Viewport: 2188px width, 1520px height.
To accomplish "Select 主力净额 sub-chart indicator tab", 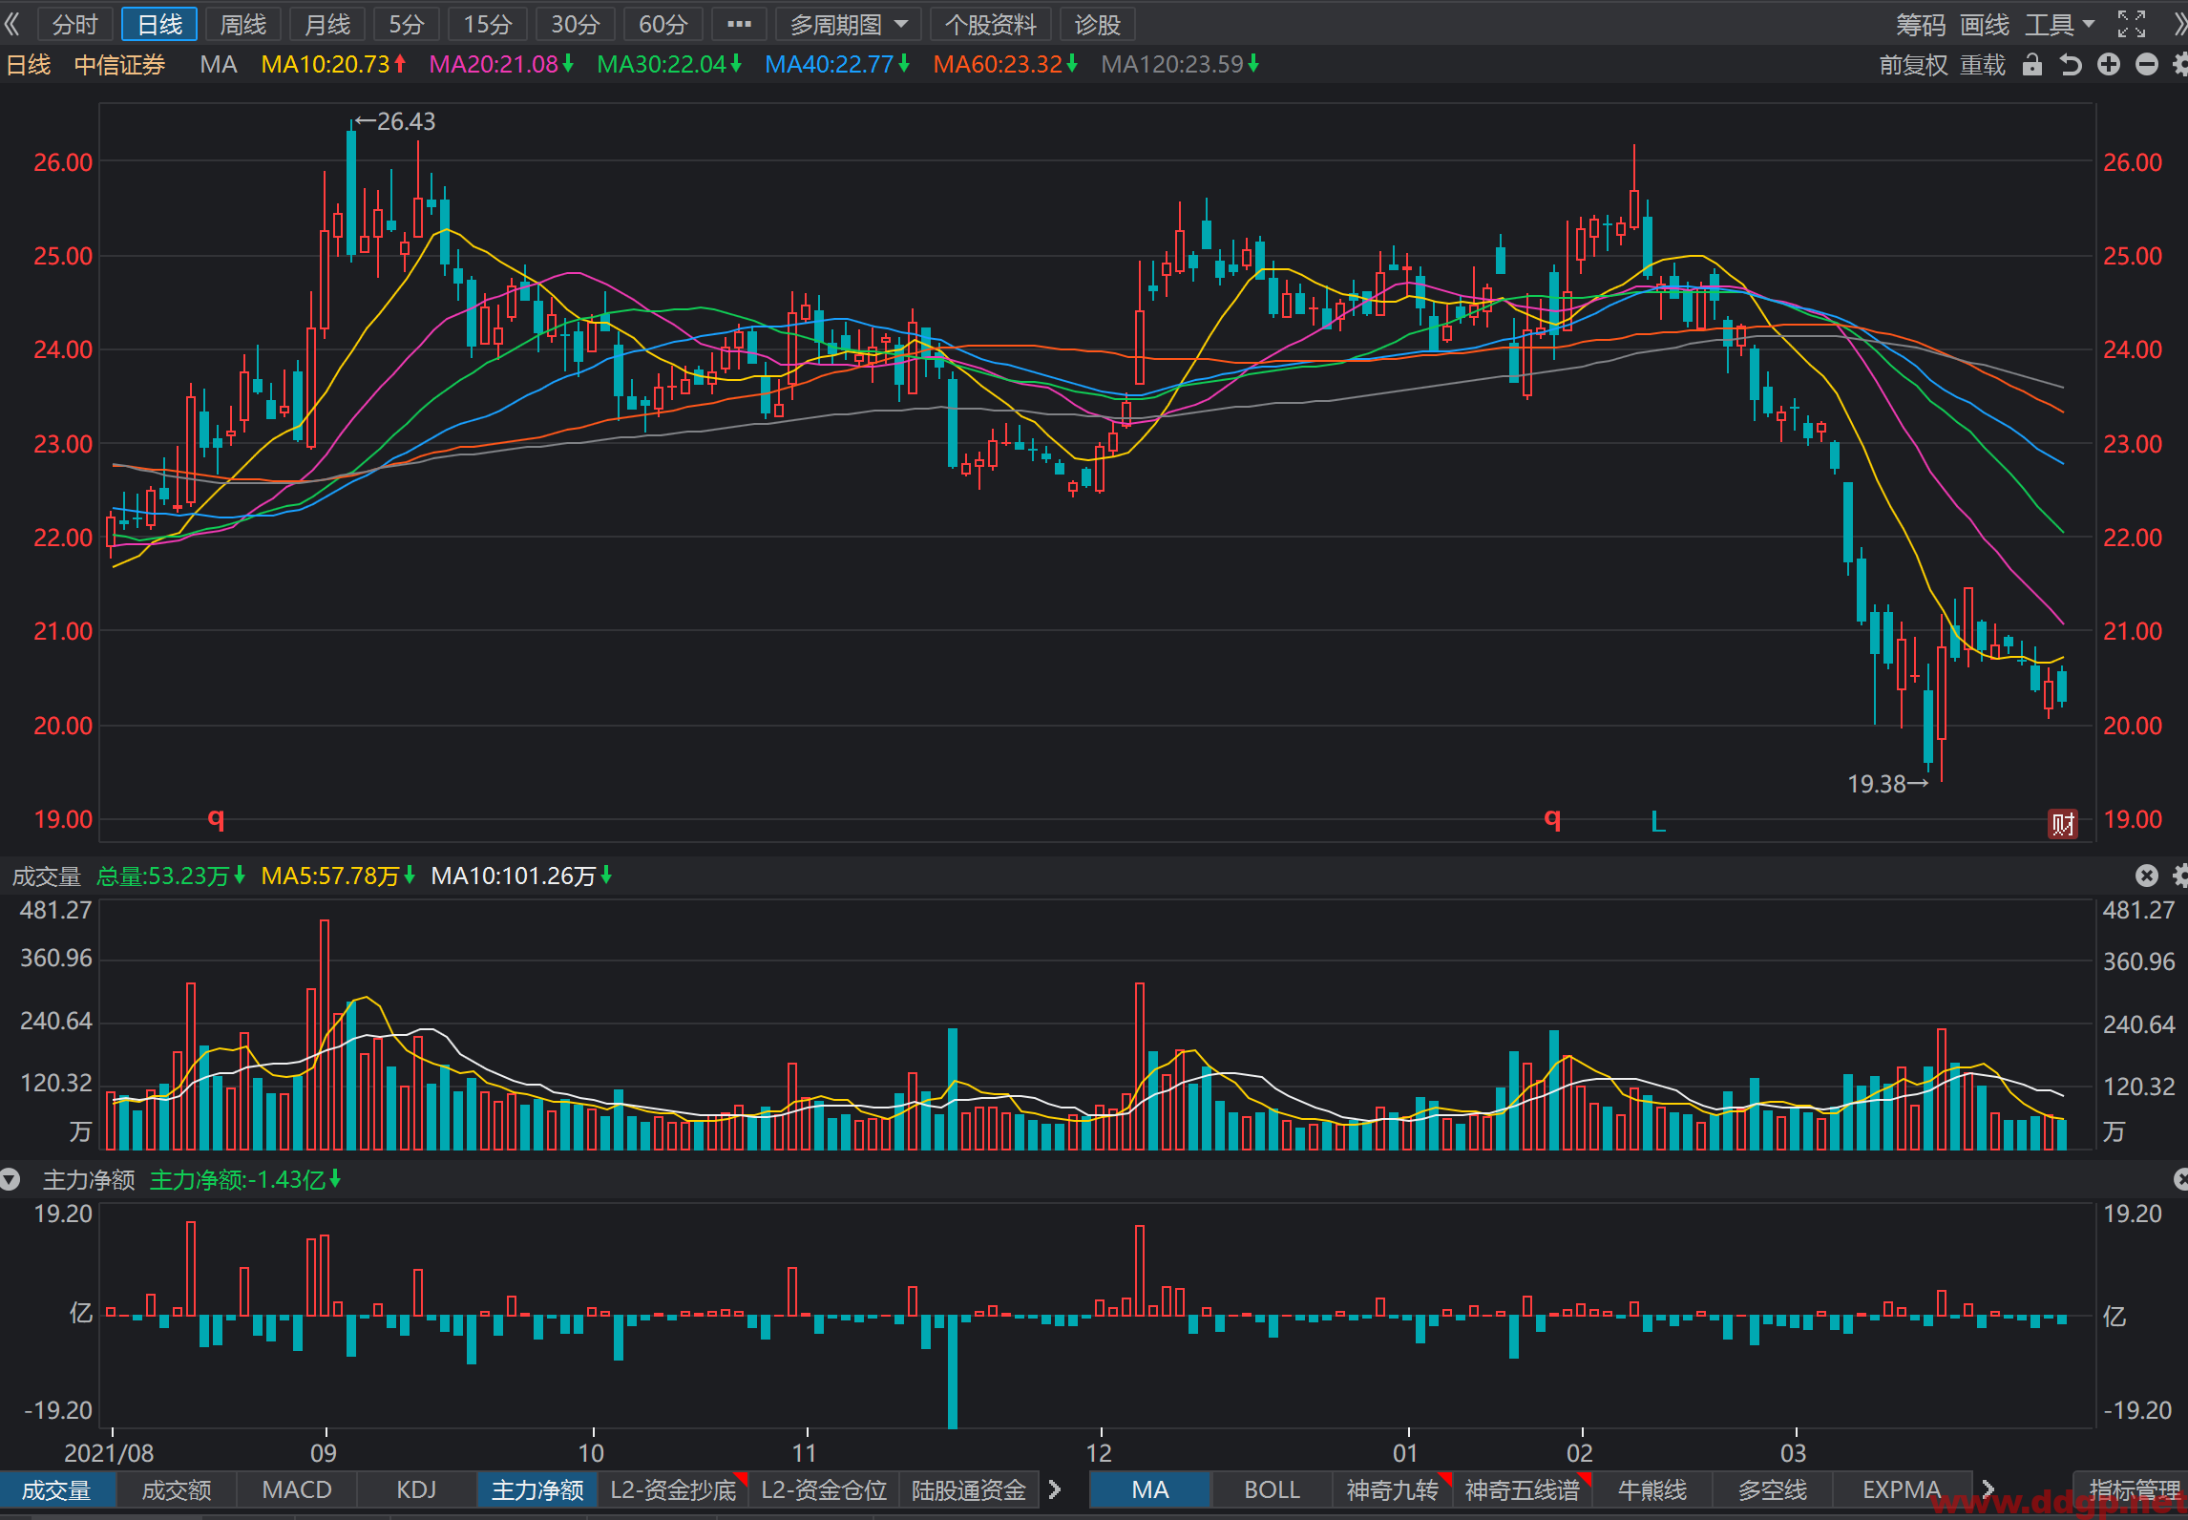I will 537,1489.
